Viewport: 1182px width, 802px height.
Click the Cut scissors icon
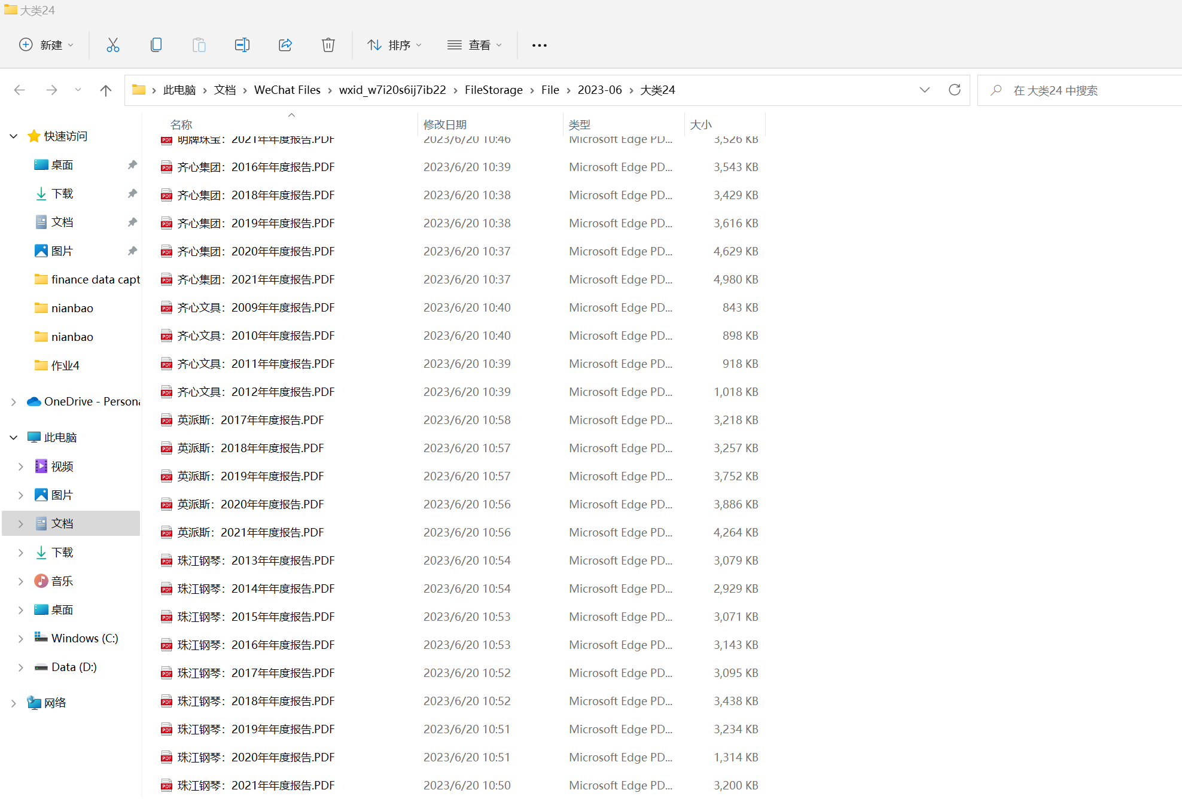[113, 45]
